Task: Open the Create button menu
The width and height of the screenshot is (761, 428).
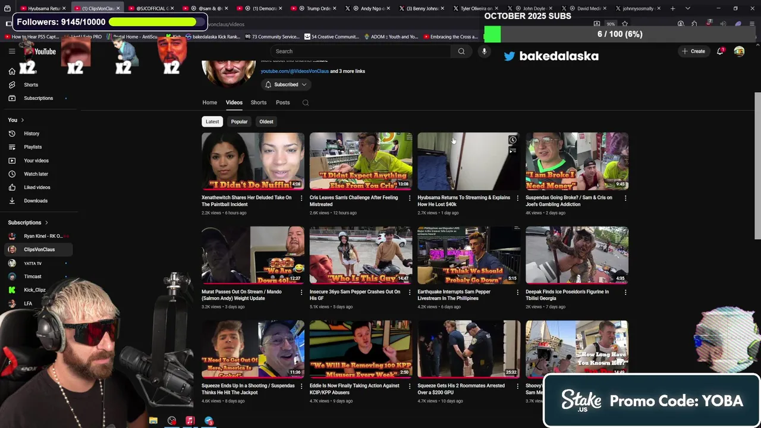Action: [x=693, y=52]
